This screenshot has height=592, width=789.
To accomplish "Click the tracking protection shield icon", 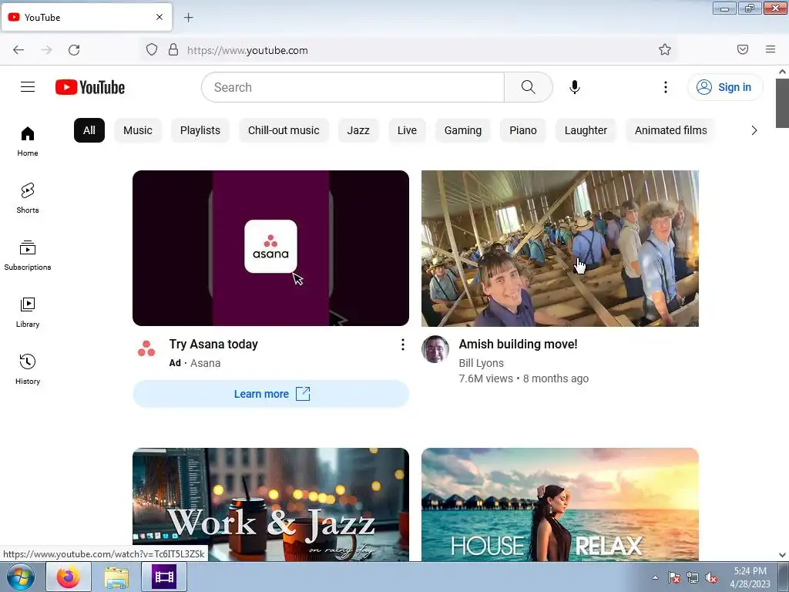I will 152,50.
